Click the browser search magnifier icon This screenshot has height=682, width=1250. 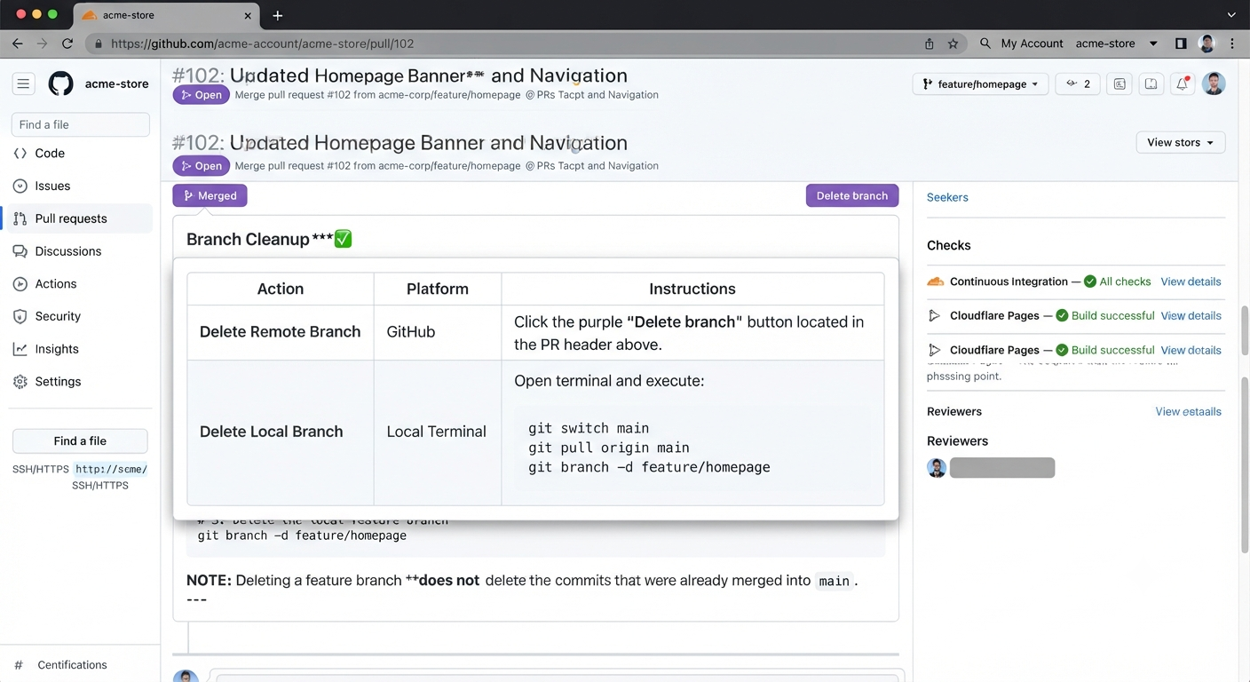coord(985,44)
